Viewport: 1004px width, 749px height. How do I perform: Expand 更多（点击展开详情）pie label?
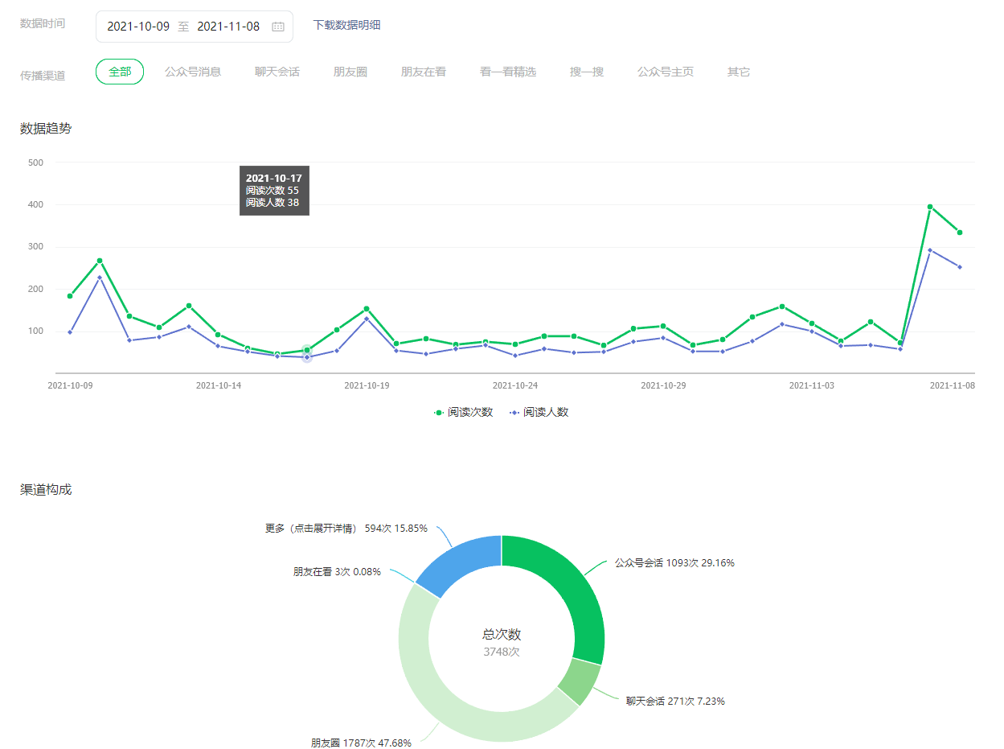pos(346,529)
